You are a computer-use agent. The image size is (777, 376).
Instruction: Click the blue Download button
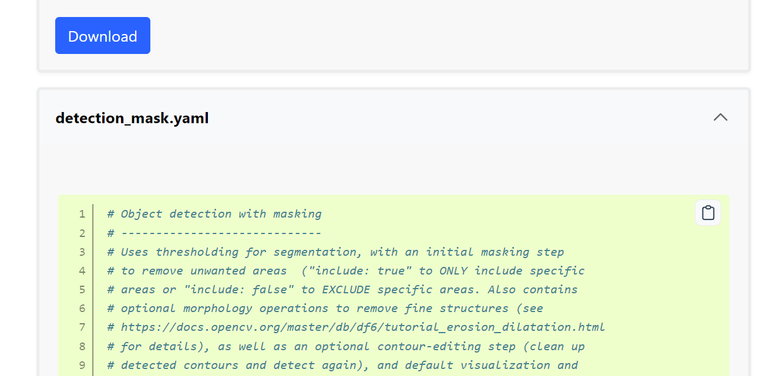(x=103, y=36)
